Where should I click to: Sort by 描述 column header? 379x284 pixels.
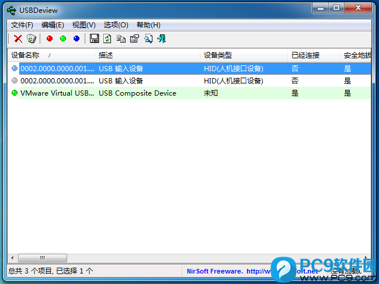pos(147,55)
